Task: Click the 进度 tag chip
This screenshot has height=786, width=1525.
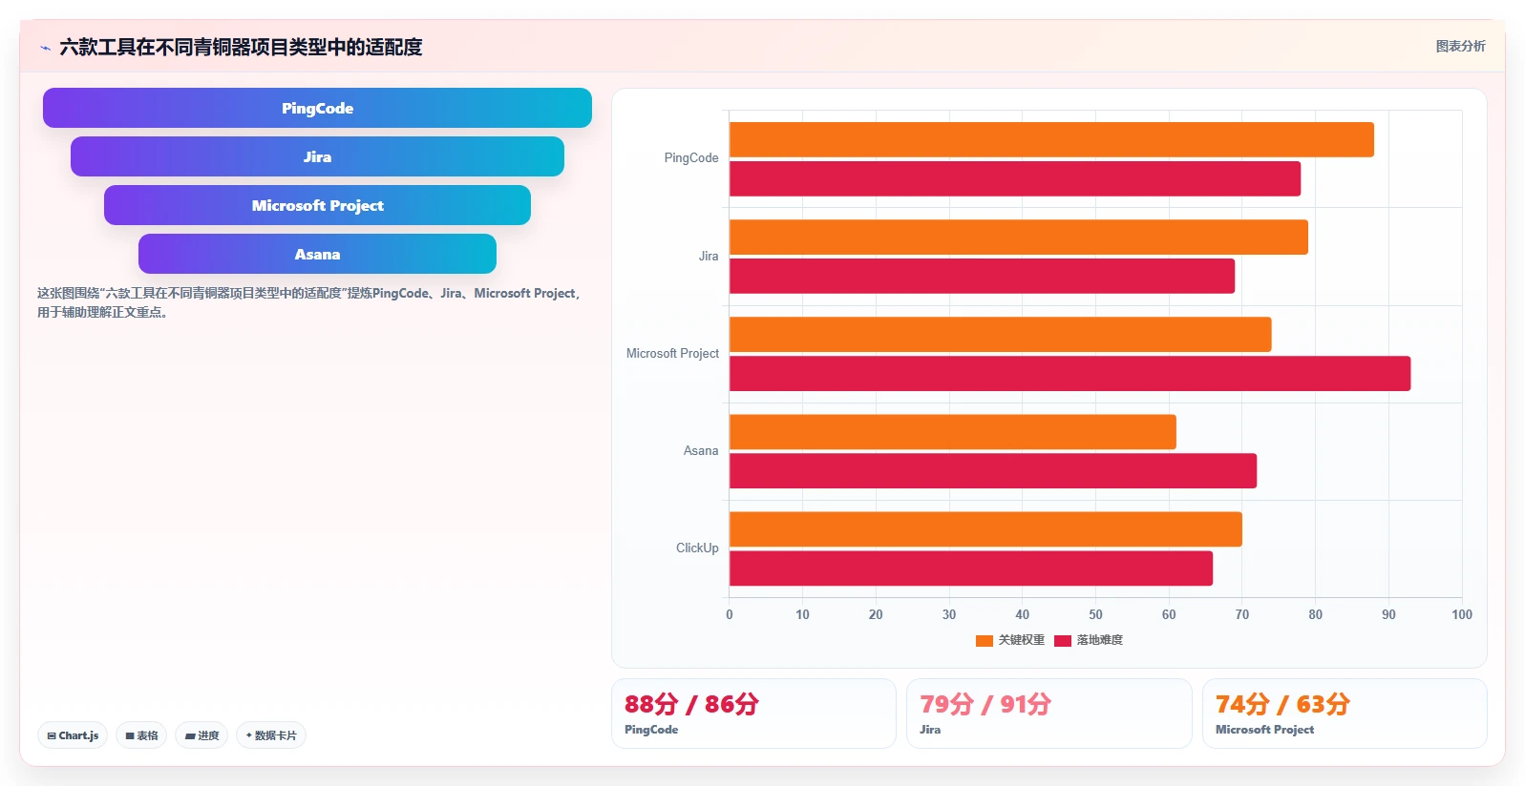Action: [201, 735]
